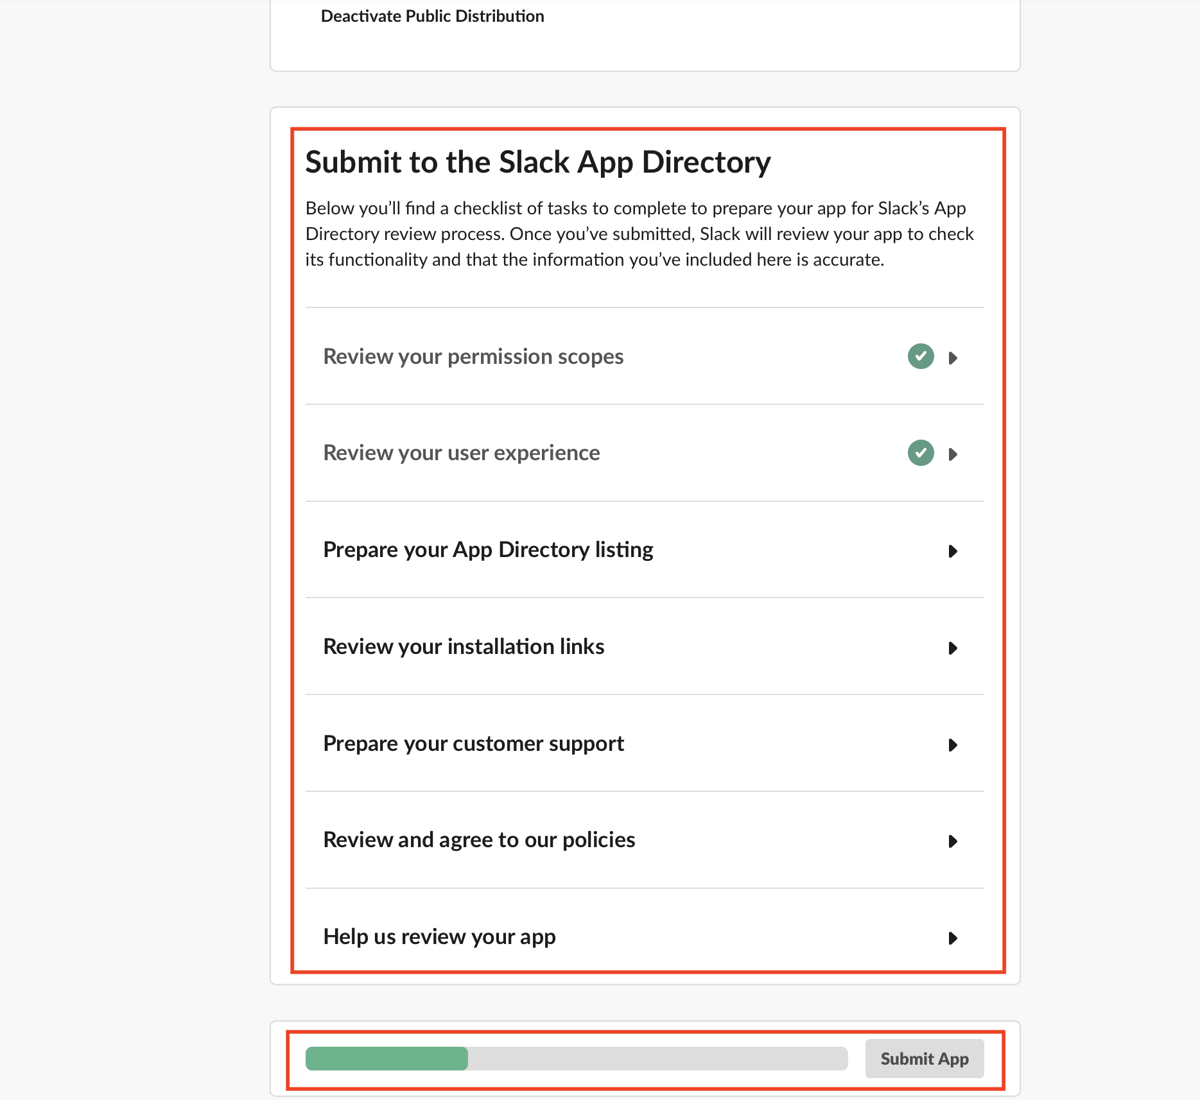Click the green checkmark beside user experience
Image resolution: width=1200 pixels, height=1100 pixels.
click(920, 453)
